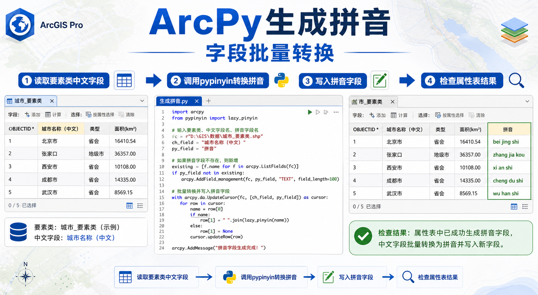Select the 拼音 column header
Screen dimensions: 538x295
click(x=509, y=130)
